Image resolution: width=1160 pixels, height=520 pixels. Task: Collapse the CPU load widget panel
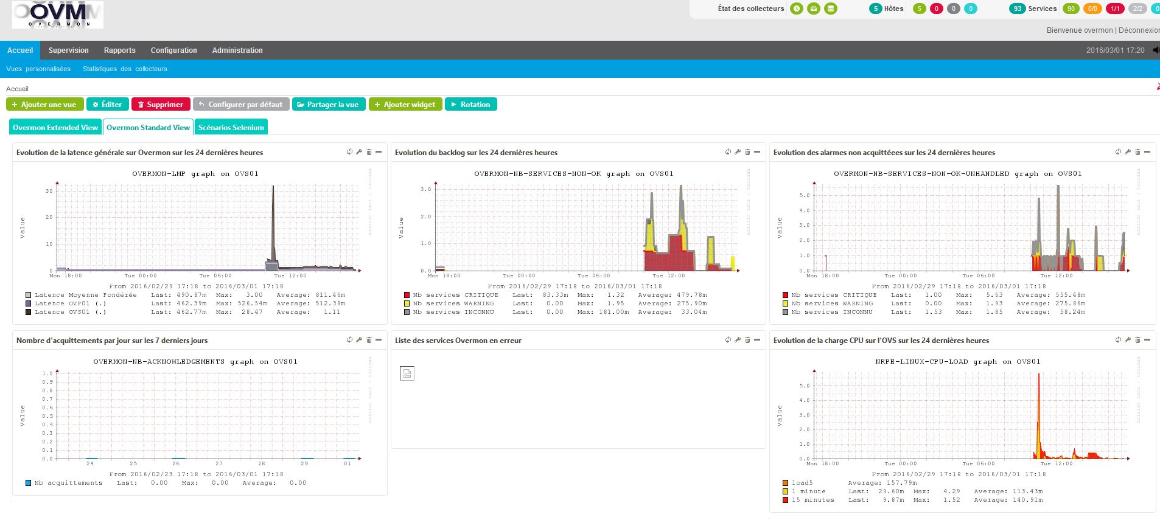pos(1147,340)
